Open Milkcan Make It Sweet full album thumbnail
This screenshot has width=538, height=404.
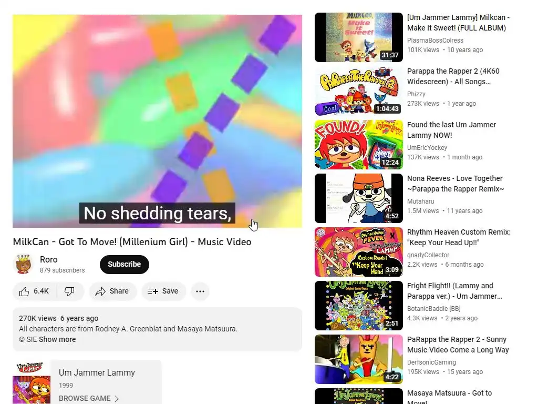click(x=358, y=37)
